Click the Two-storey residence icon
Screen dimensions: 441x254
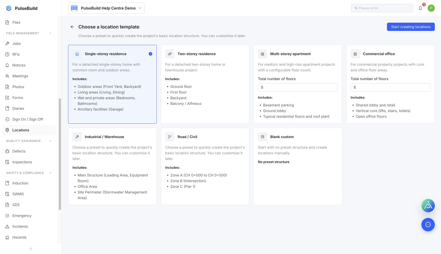(x=170, y=54)
